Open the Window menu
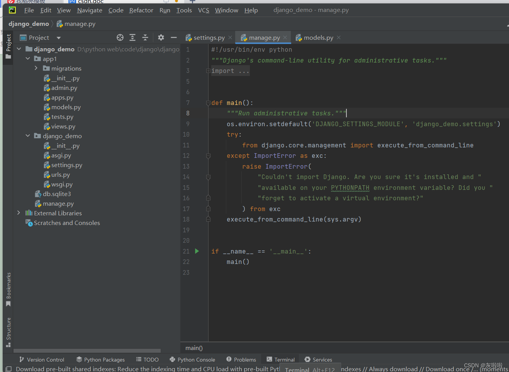Screen dimensions: 509x372 tap(226, 10)
